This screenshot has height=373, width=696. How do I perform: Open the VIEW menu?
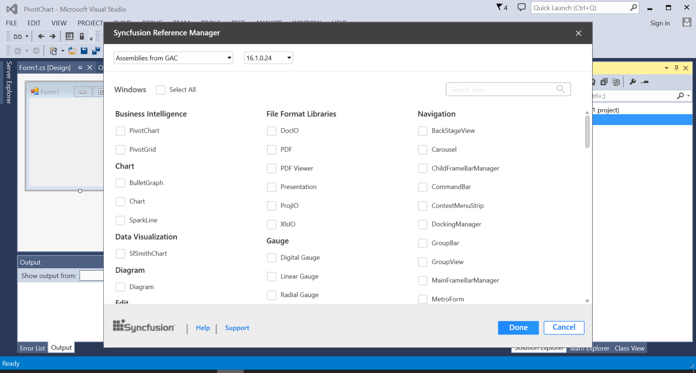coord(59,23)
